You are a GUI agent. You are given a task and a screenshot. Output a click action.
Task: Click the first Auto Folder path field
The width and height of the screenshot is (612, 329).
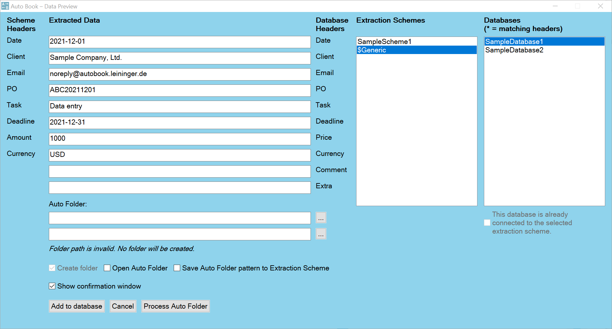(180, 218)
